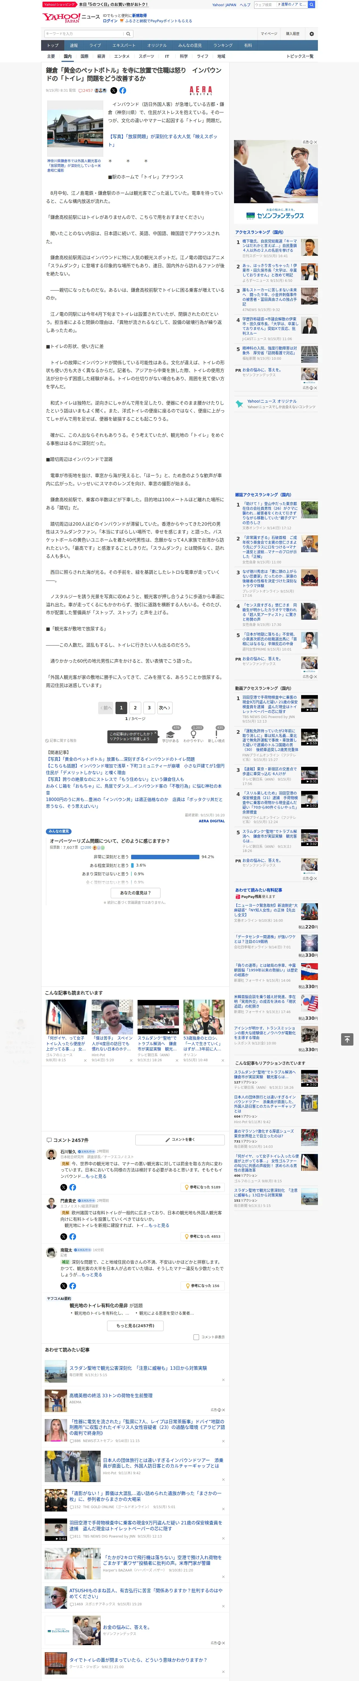Share the article on Facebook

point(122,91)
